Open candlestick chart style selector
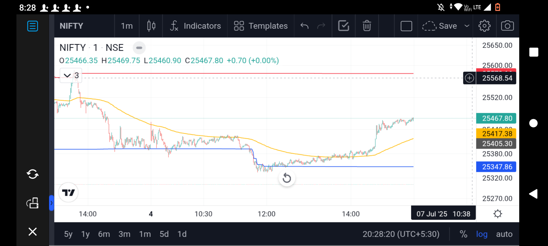This screenshot has height=246, width=548. pyautogui.click(x=151, y=26)
